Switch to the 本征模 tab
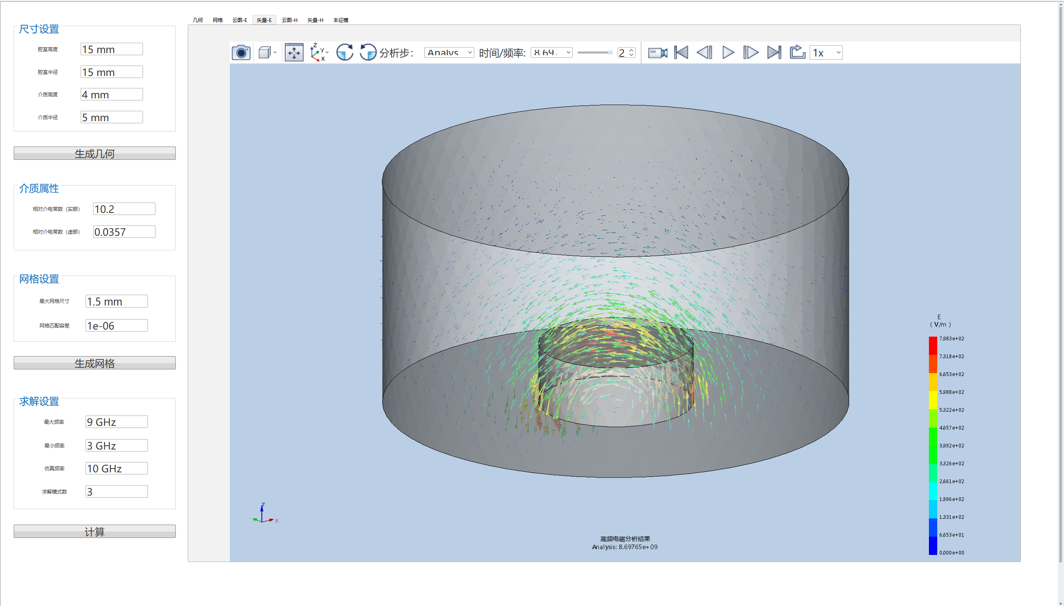This screenshot has height=606, width=1064. (x=341, y=20)
